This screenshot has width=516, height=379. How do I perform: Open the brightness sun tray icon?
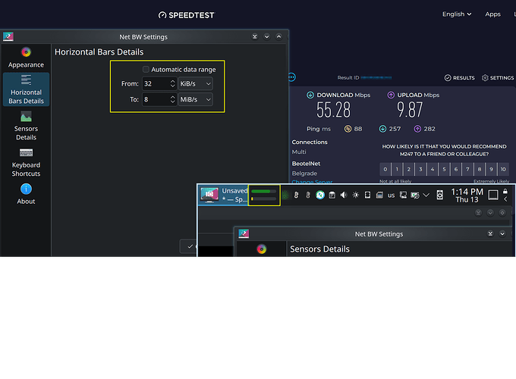tap(356, 196)
